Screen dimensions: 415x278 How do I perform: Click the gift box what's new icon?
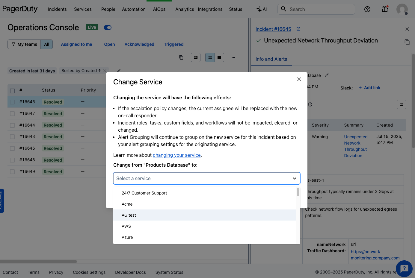[x=385, y=9]
